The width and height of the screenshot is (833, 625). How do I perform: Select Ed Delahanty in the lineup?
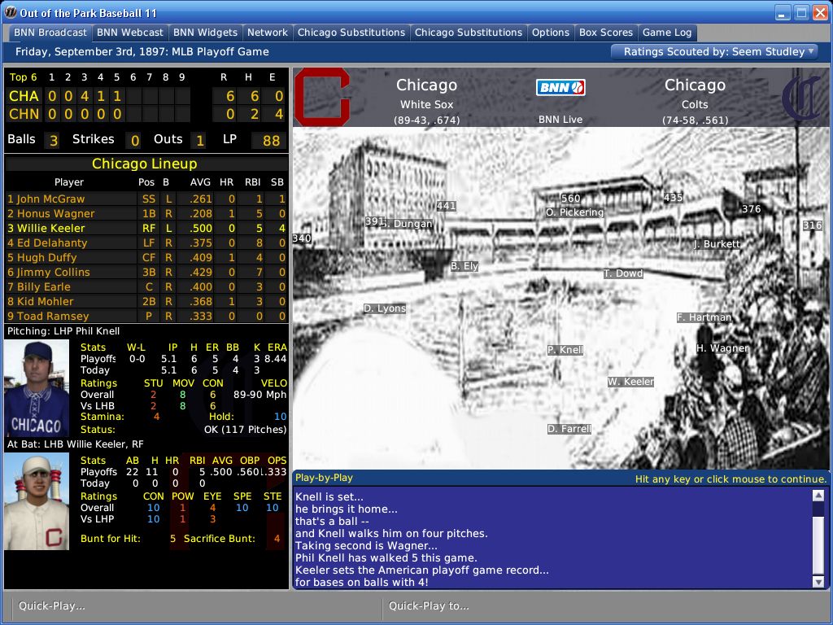(52, 243)
